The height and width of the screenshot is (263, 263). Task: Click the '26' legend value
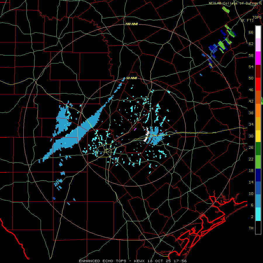pyautogui.click(x=251, y=148)
